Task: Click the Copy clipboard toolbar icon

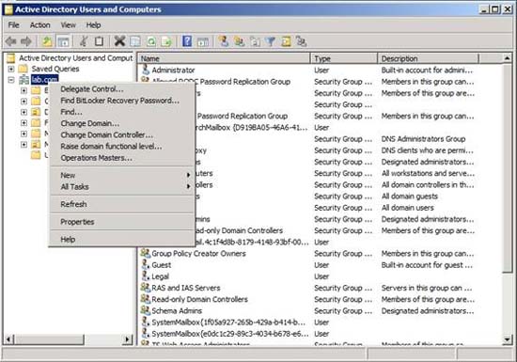Action: [x=99, y=41]
